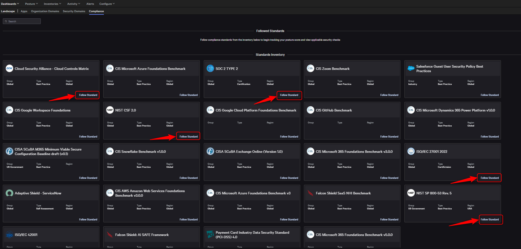Follow Standard for CIS AWS Foundations Benchmark
This screenshot has height=249, width=521.
click(x=188, y=220)
